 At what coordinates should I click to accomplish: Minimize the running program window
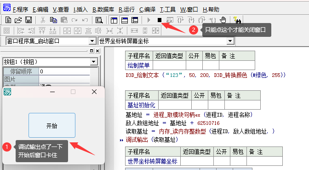[52, 92]
